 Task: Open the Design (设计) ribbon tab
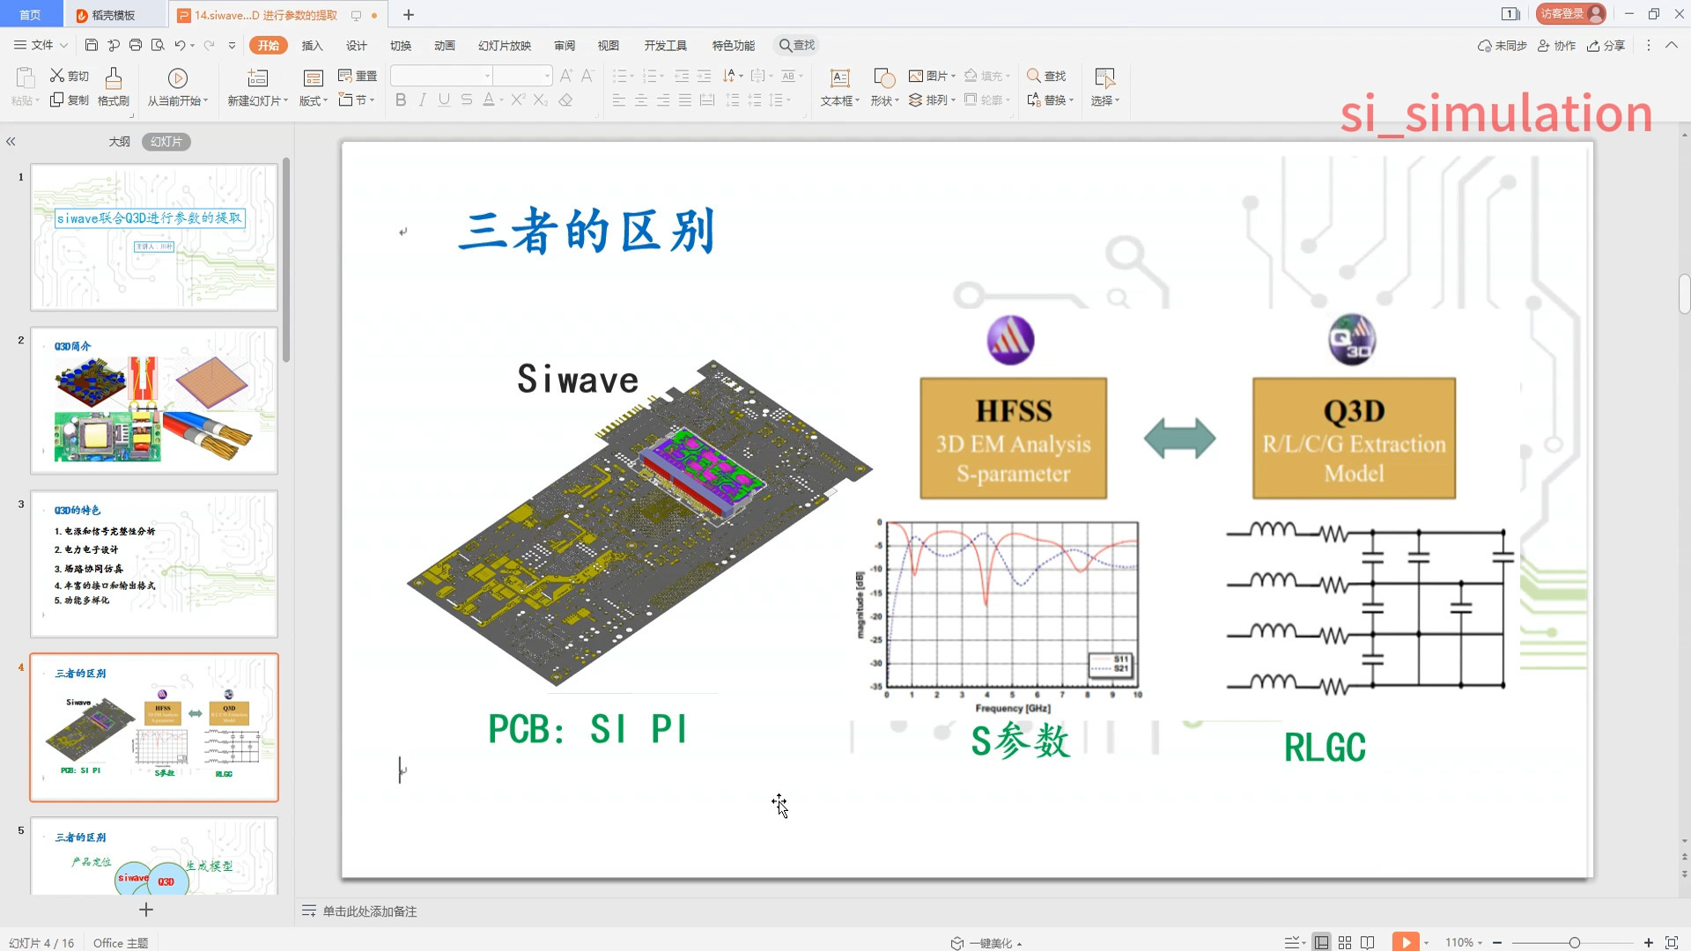click(x=356, y=45)
